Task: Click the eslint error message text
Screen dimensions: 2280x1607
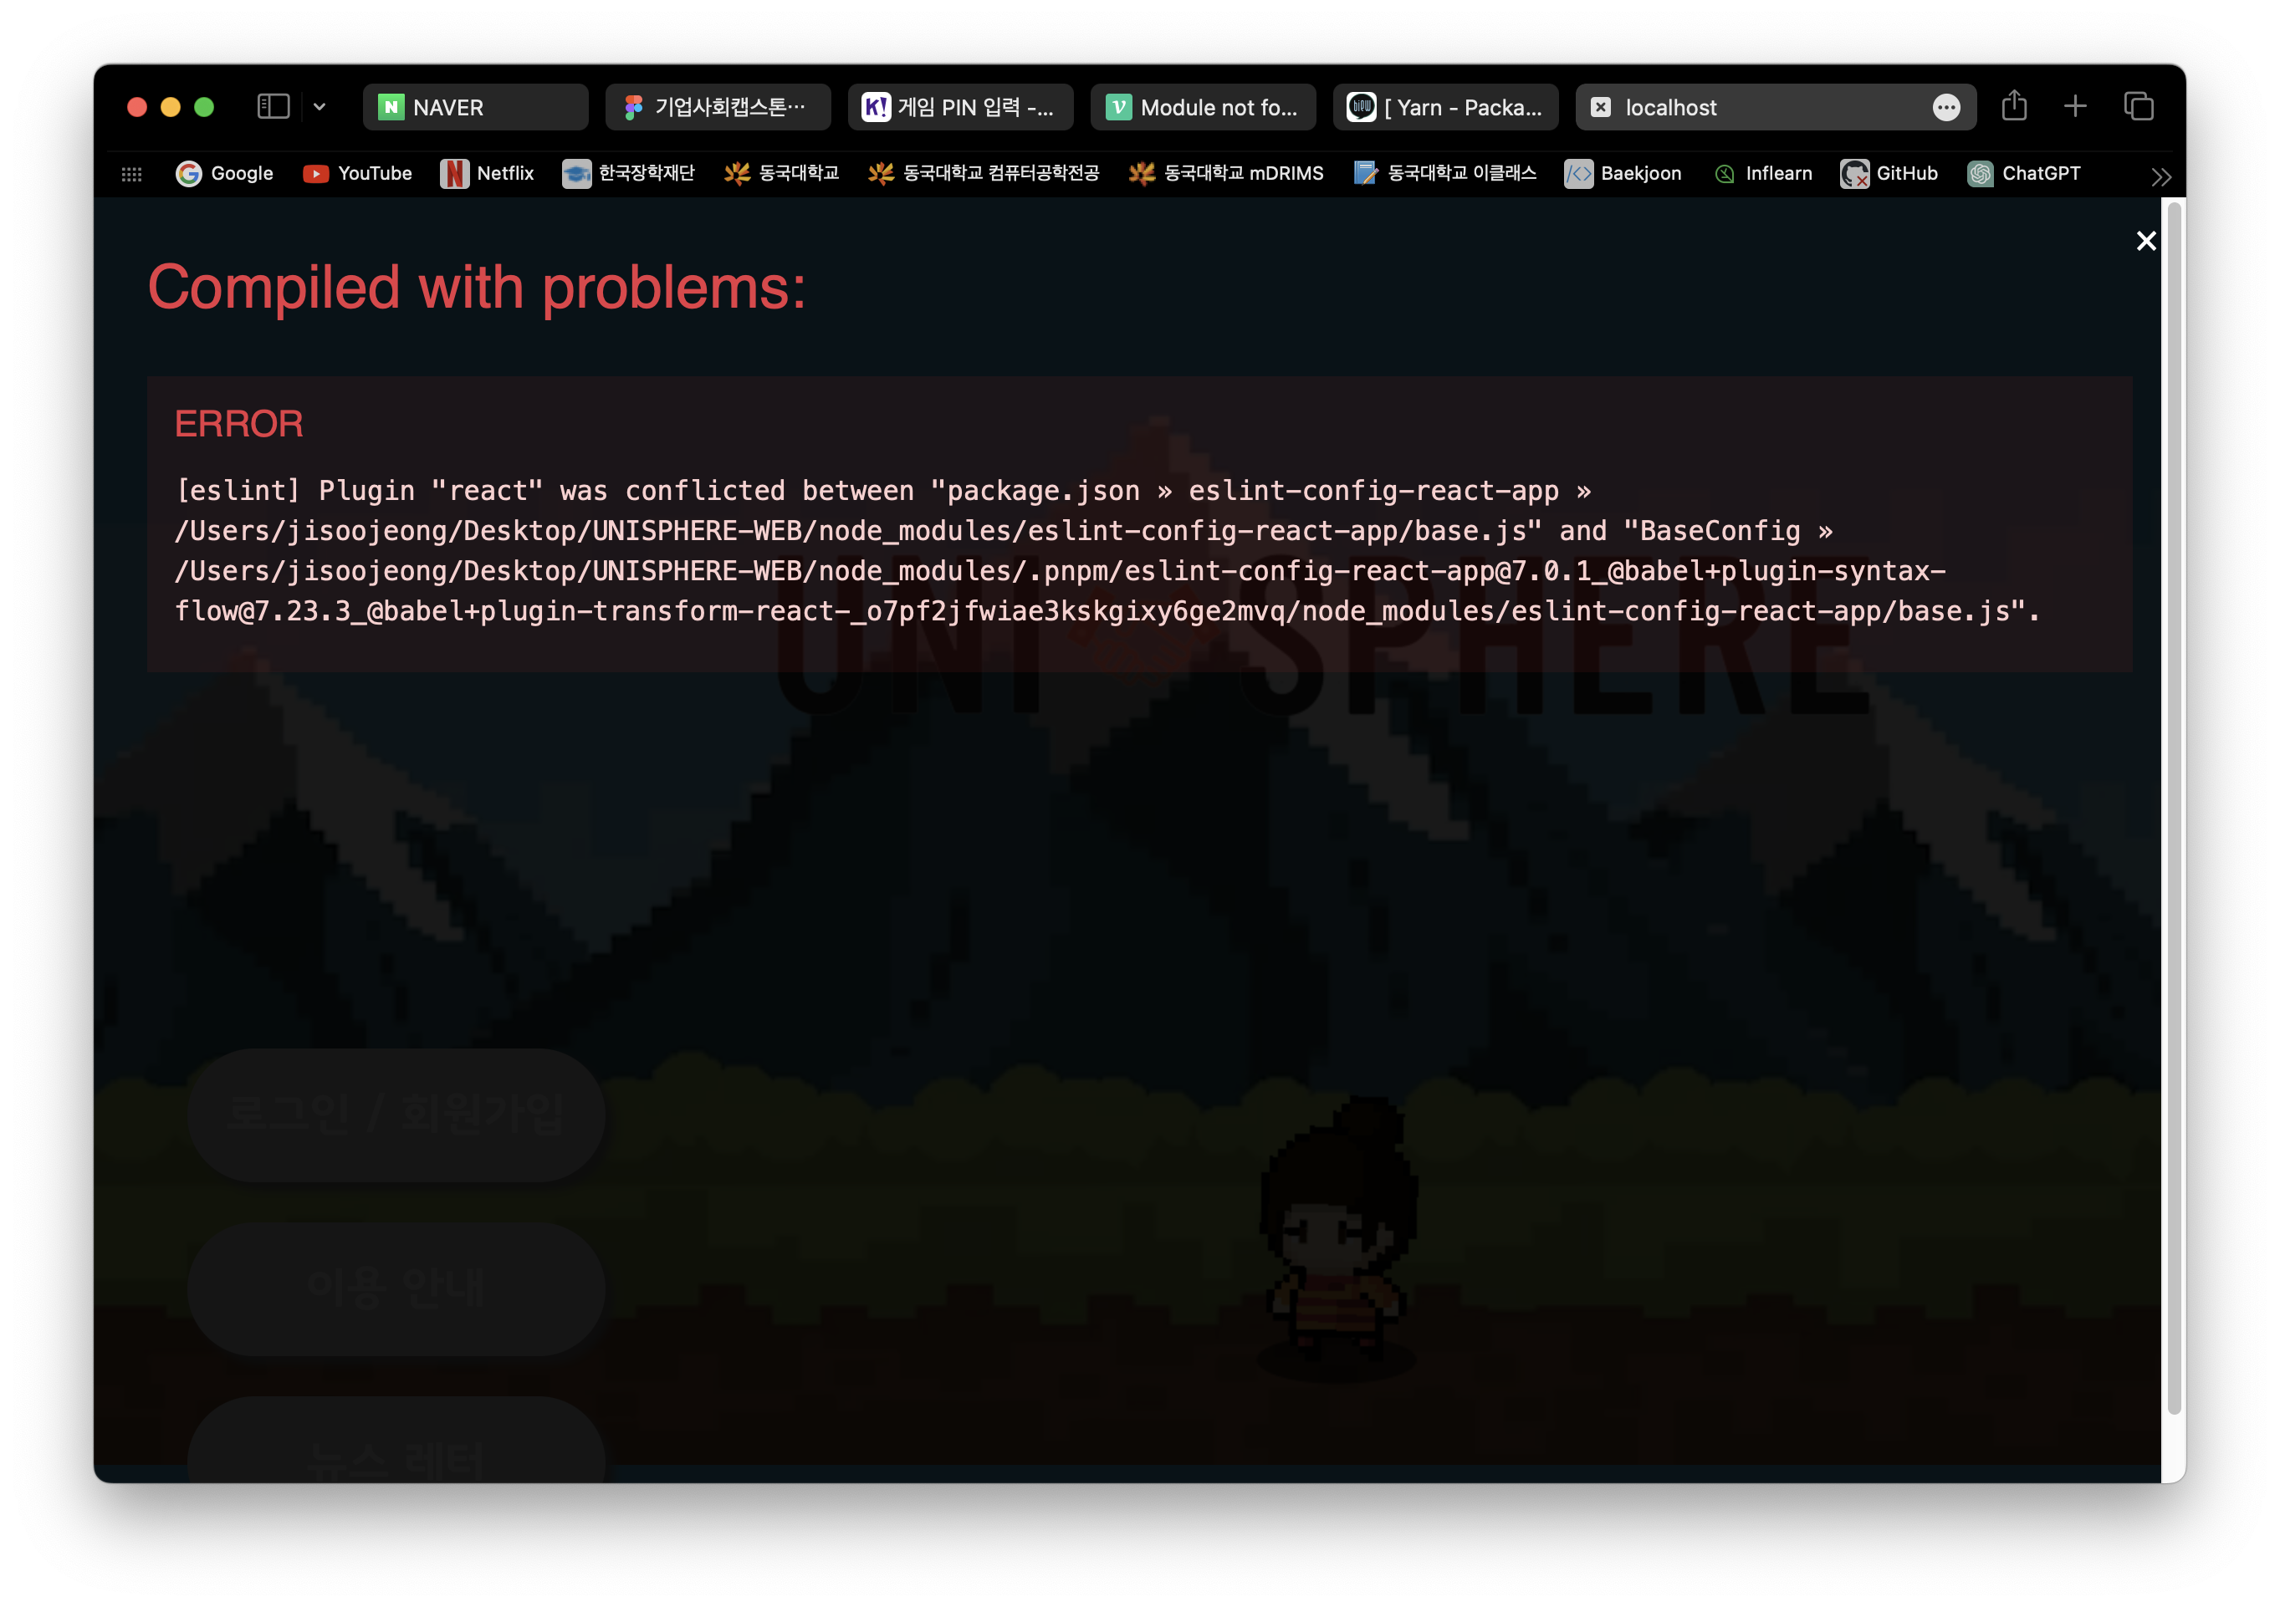Action: click(x=1107, y=551)
